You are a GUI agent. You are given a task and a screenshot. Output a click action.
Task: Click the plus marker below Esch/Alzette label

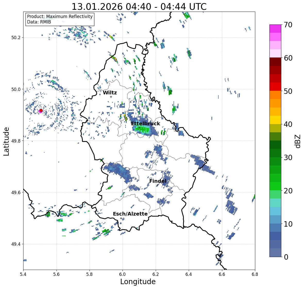pyautogui.click(x=121, y=218)
